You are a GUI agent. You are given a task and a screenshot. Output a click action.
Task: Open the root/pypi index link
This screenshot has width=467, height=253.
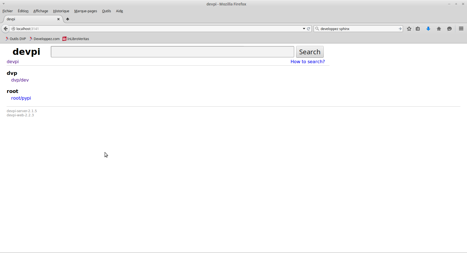click(21, 98)
